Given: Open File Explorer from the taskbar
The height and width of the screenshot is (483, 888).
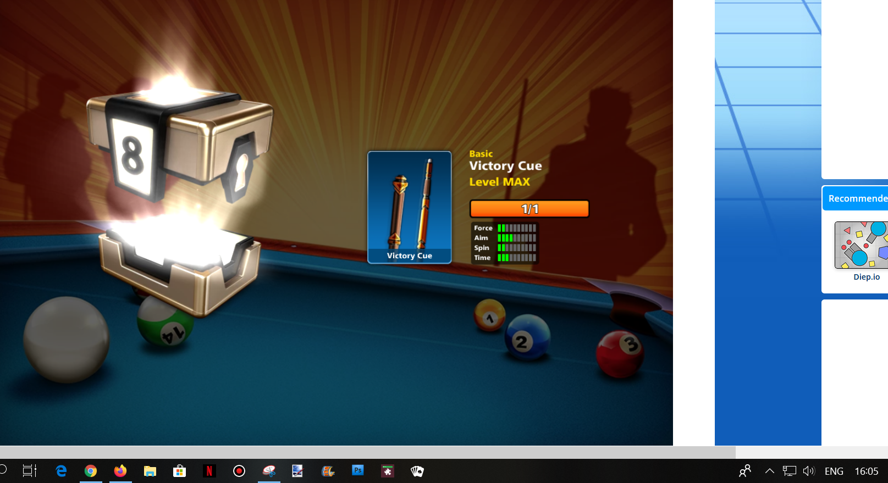Looking at the screenshot, I should 150,471.
